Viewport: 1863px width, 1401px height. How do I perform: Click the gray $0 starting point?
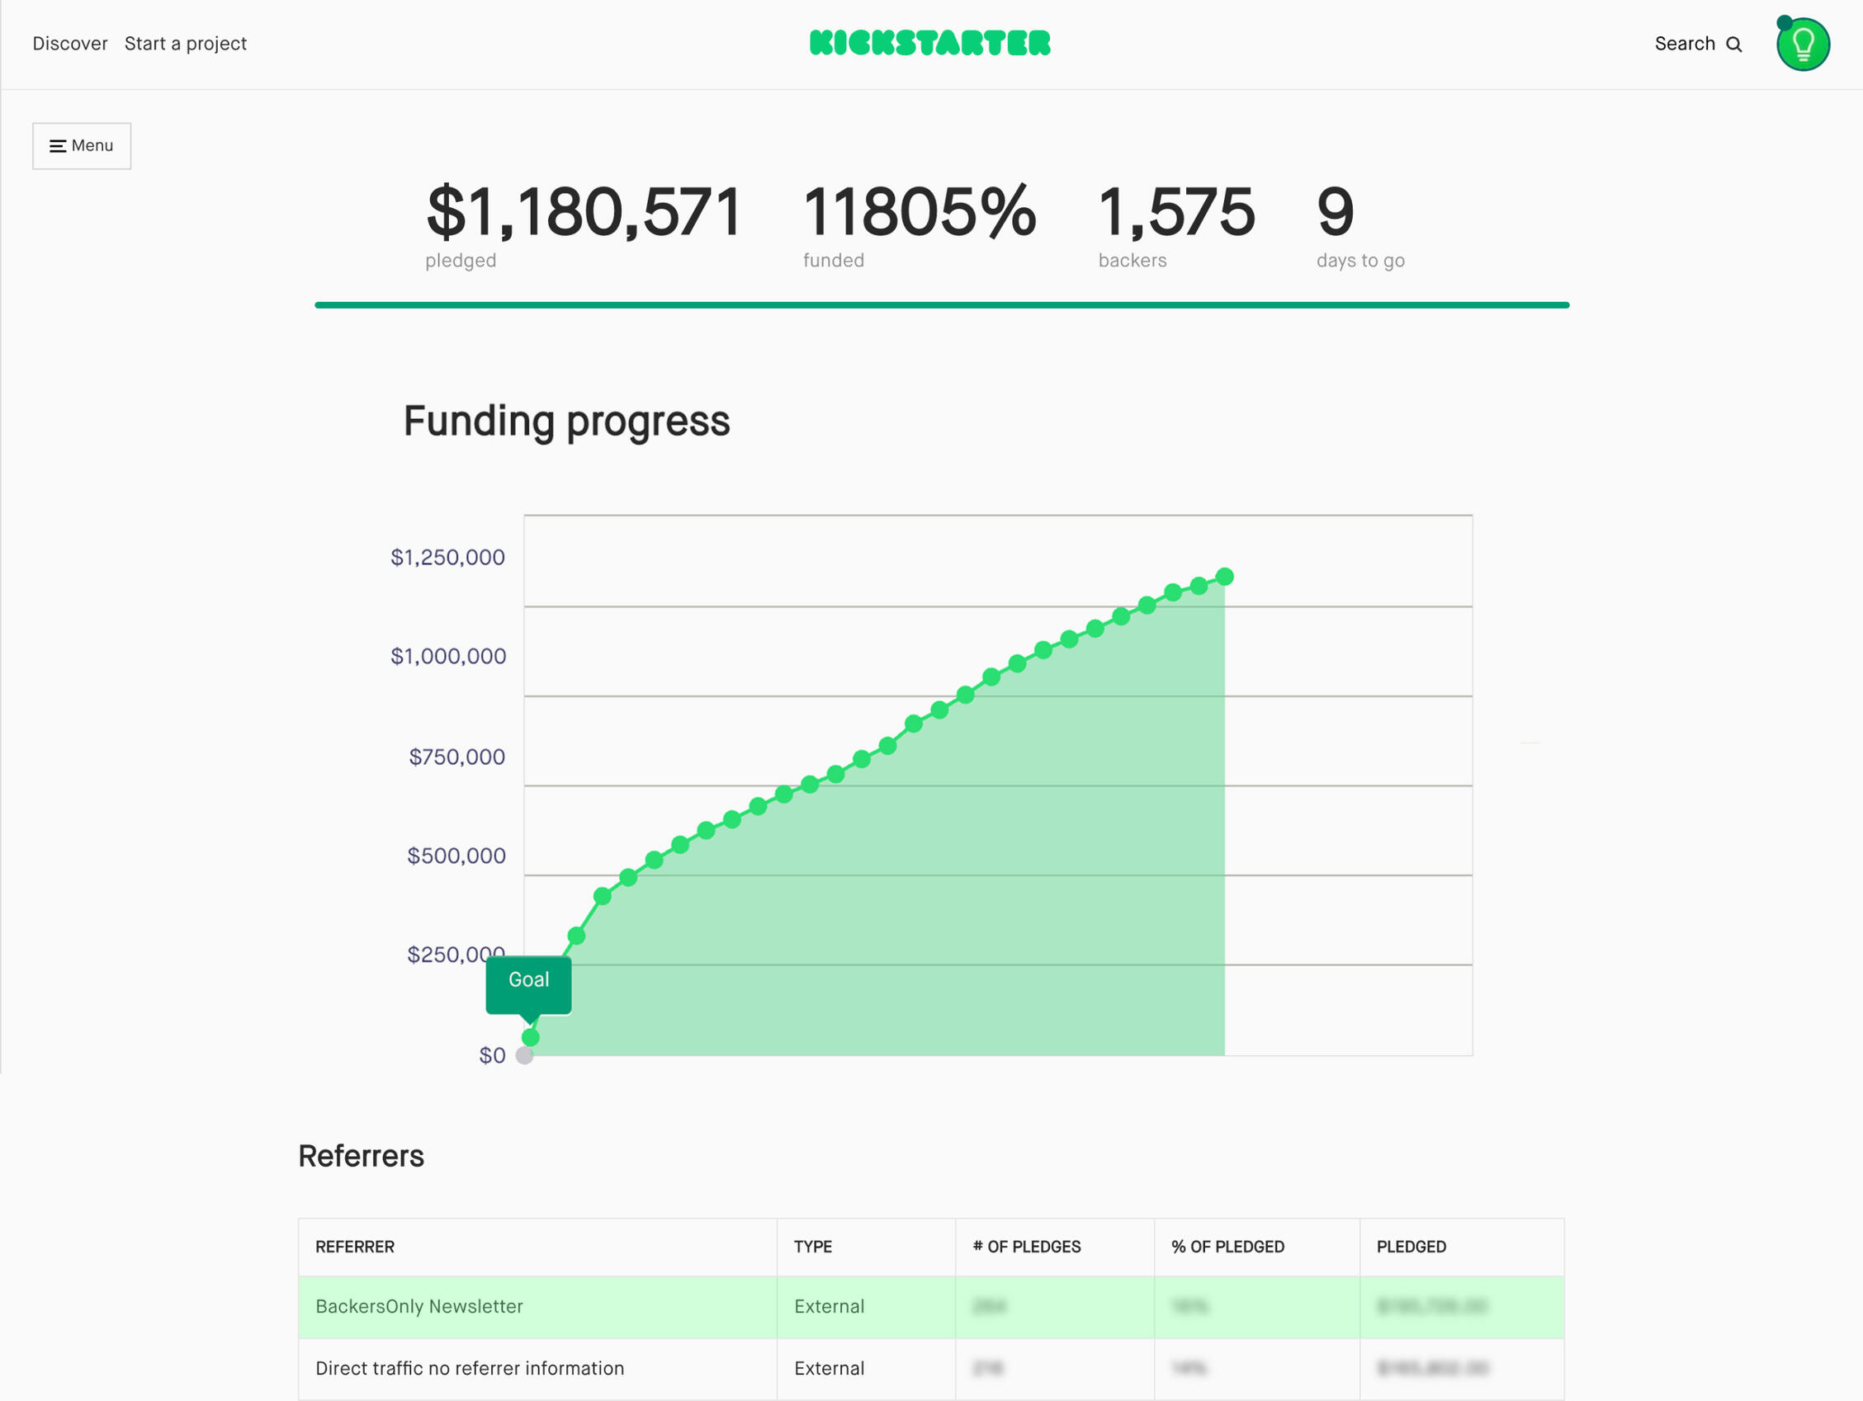coord(524,1056)
